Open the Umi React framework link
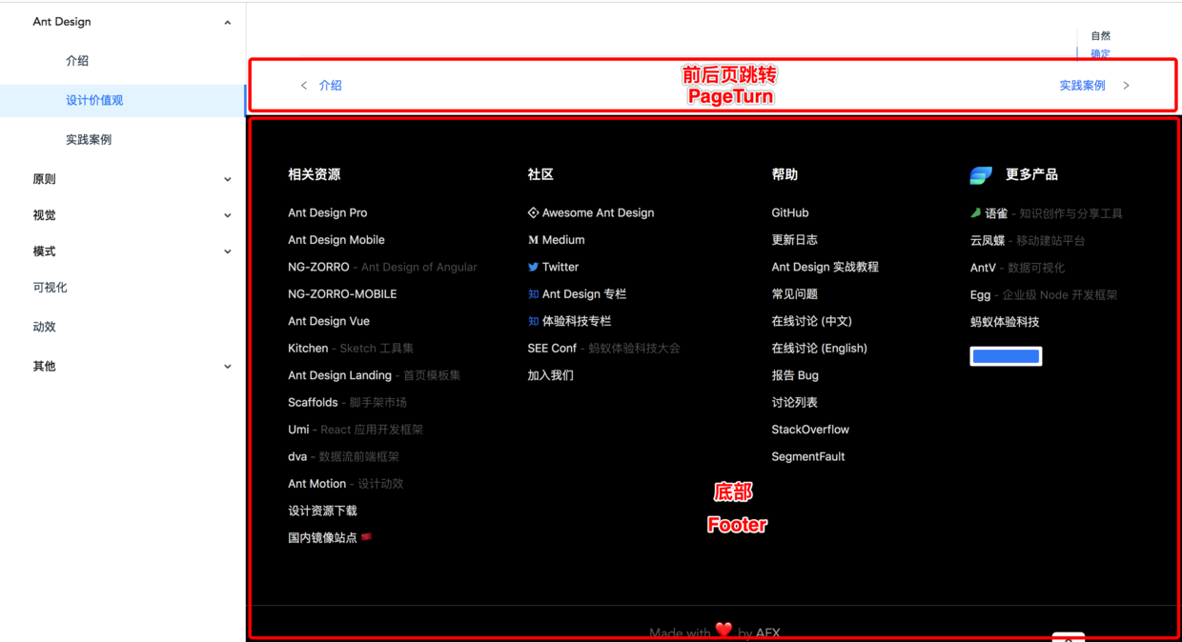 pos(356,430)
